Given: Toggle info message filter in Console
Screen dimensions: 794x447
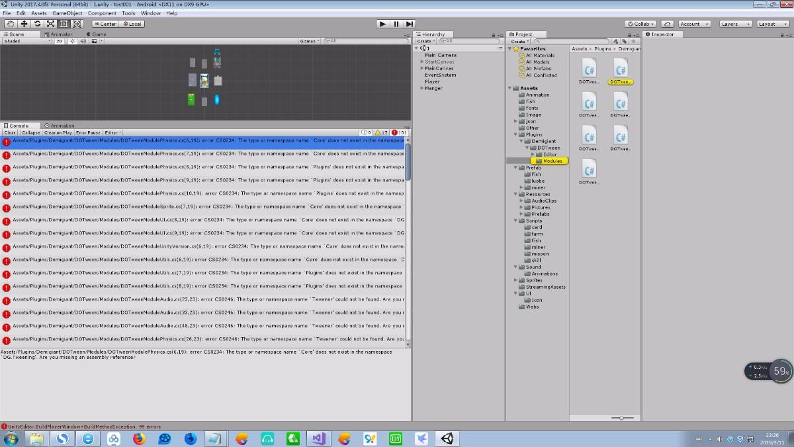Looking at the screenshot, I should click(366, 132).
